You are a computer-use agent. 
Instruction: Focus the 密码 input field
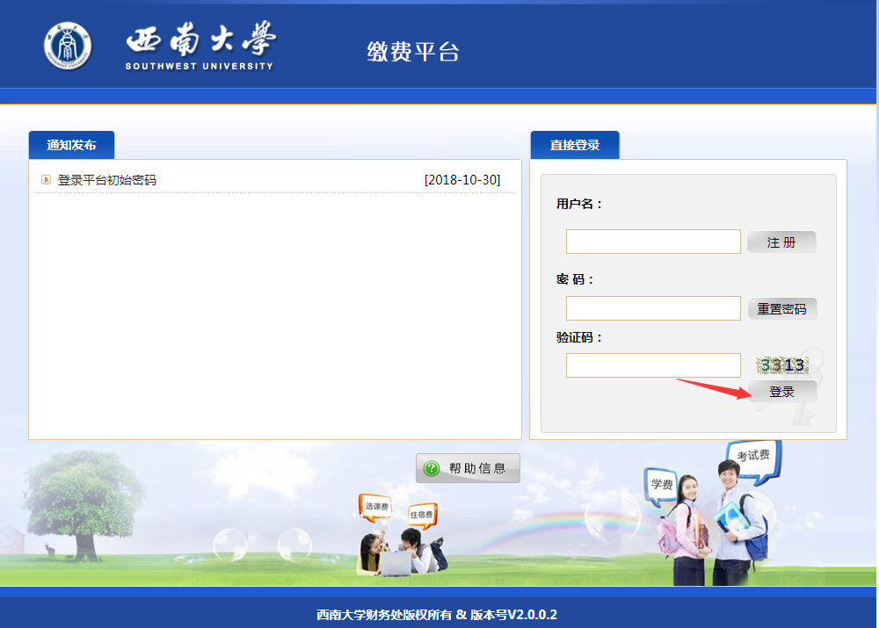(653, 308)
